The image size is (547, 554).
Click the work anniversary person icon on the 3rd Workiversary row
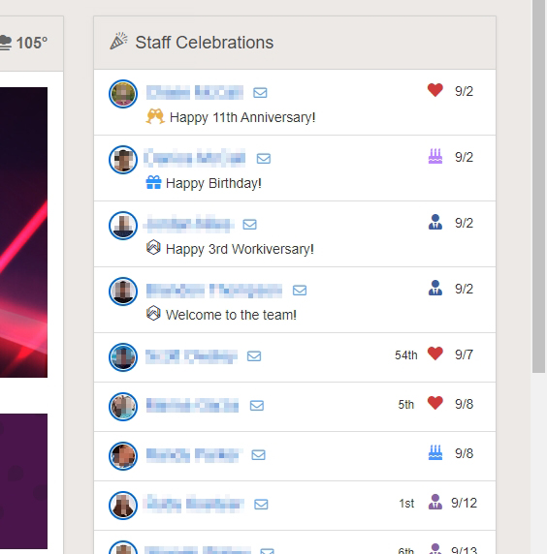tap(435, 222)
